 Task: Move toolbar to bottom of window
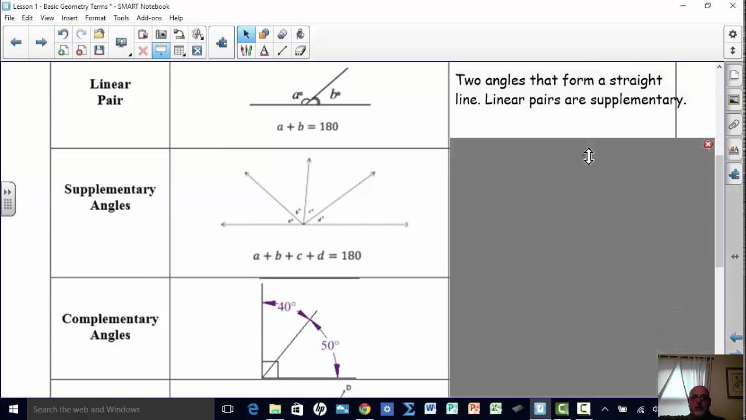click(x=733, y=51)
